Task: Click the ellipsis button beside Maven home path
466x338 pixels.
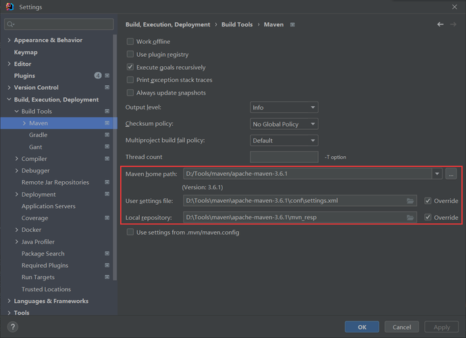Action: pyautogui.click(x=451, y=174)
